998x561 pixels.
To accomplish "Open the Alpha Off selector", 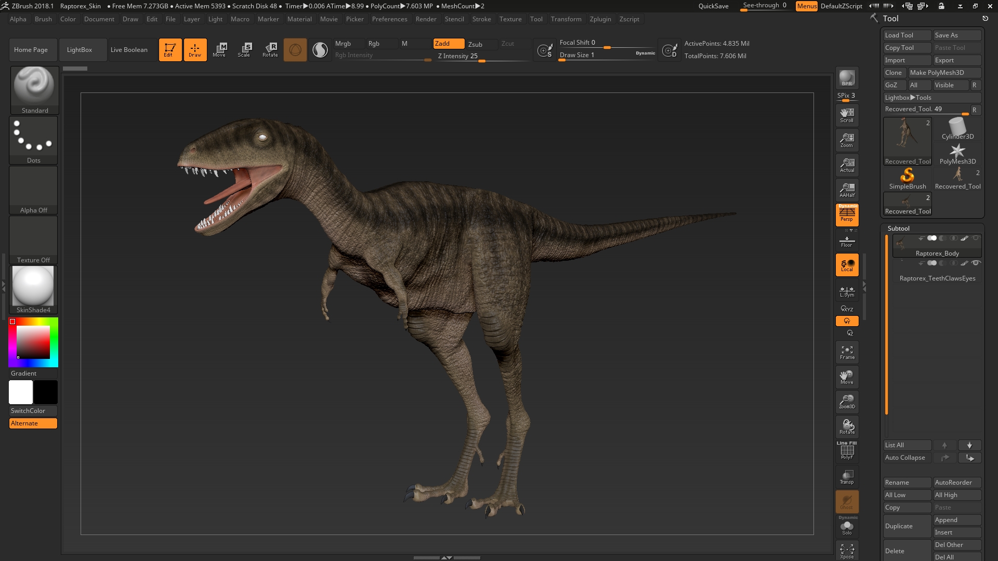I will pyautogui.click(x=33, y=190).
